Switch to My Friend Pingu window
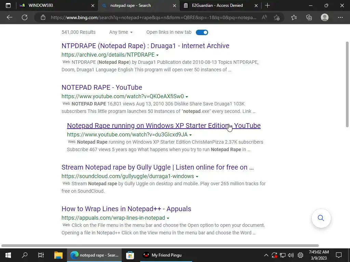This screenshot has width=350, height=262. [166, 255]
